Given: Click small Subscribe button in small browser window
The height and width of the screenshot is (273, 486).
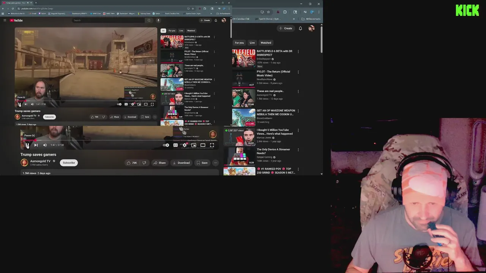Looking at the screenshot, I should click(49, 117).
